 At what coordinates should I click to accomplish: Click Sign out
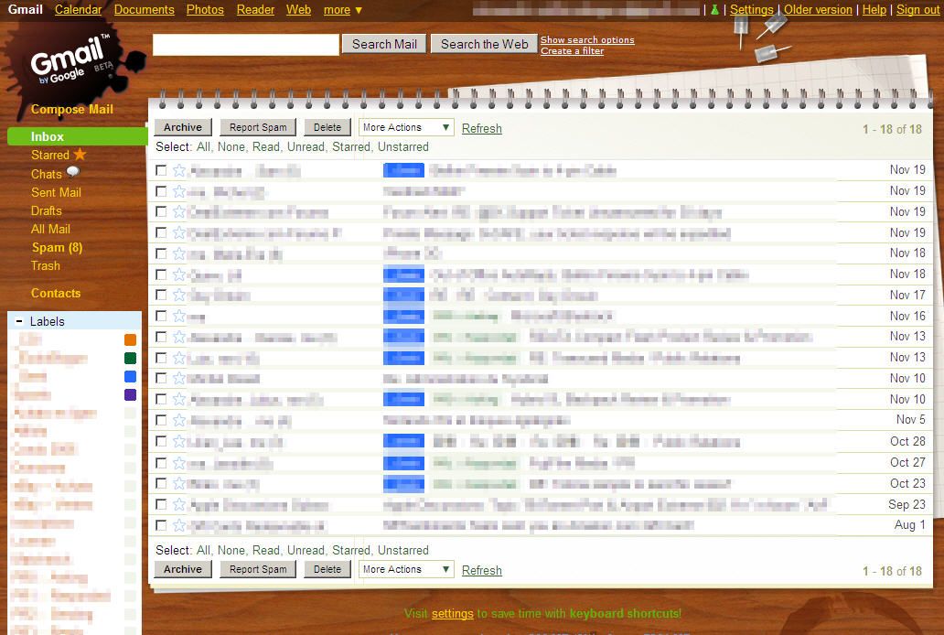click(917, 10)
